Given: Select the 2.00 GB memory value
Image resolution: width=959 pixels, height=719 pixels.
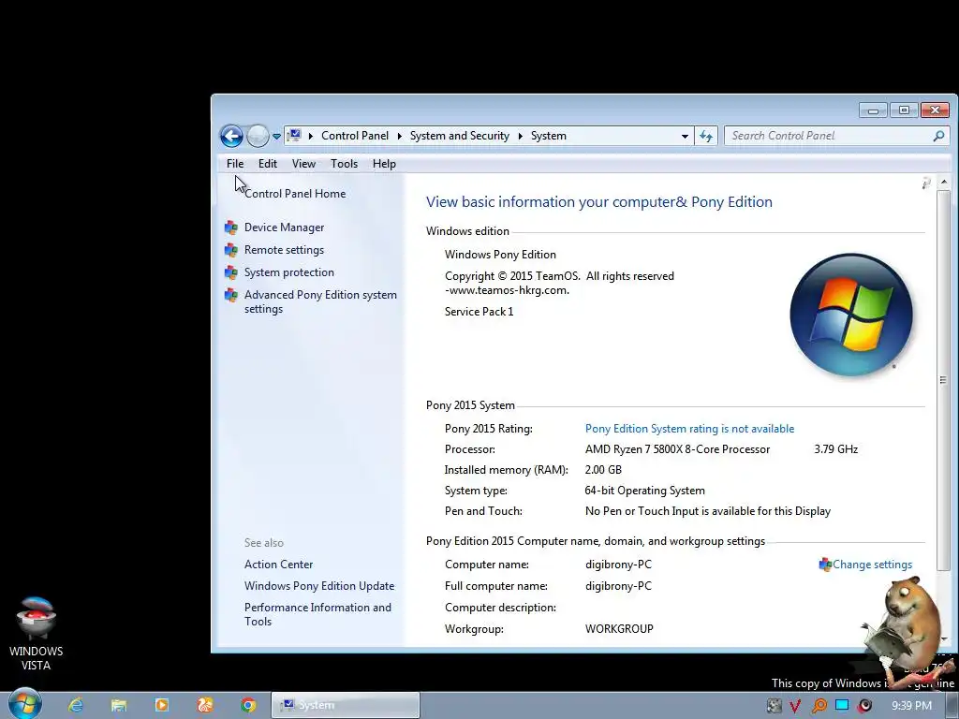Looking at the screenshot, I should pos(603,470).
